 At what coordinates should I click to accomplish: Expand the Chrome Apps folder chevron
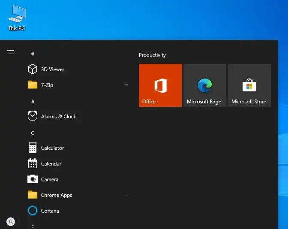coord(126,194)
